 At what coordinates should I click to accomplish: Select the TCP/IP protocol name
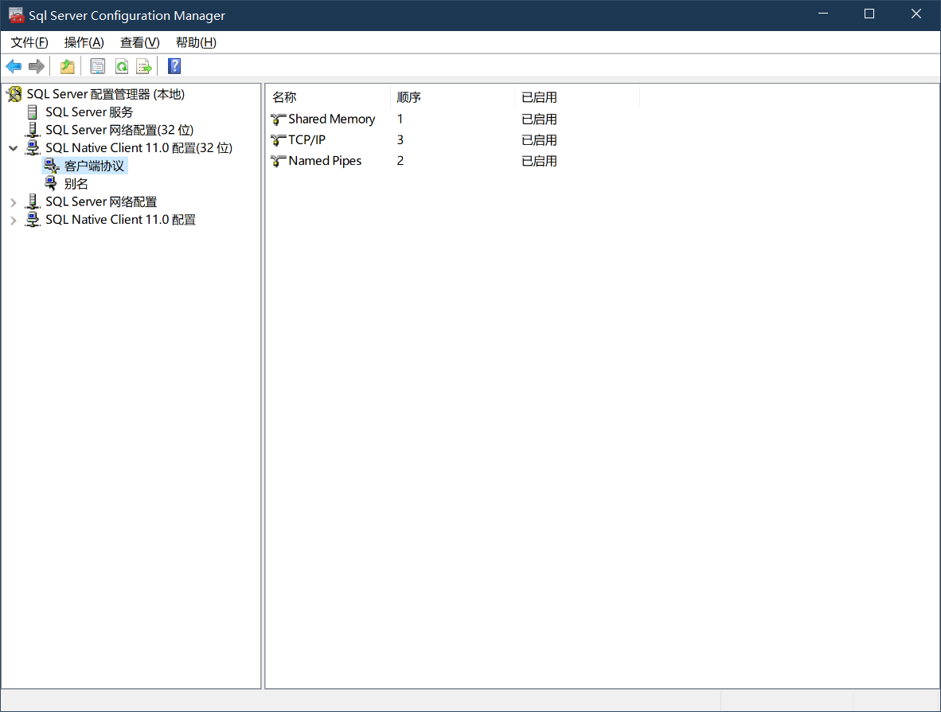tap(307, 140)
